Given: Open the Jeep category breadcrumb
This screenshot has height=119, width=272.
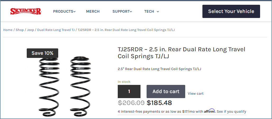Looking at the screenshot, I should (30, 30).
